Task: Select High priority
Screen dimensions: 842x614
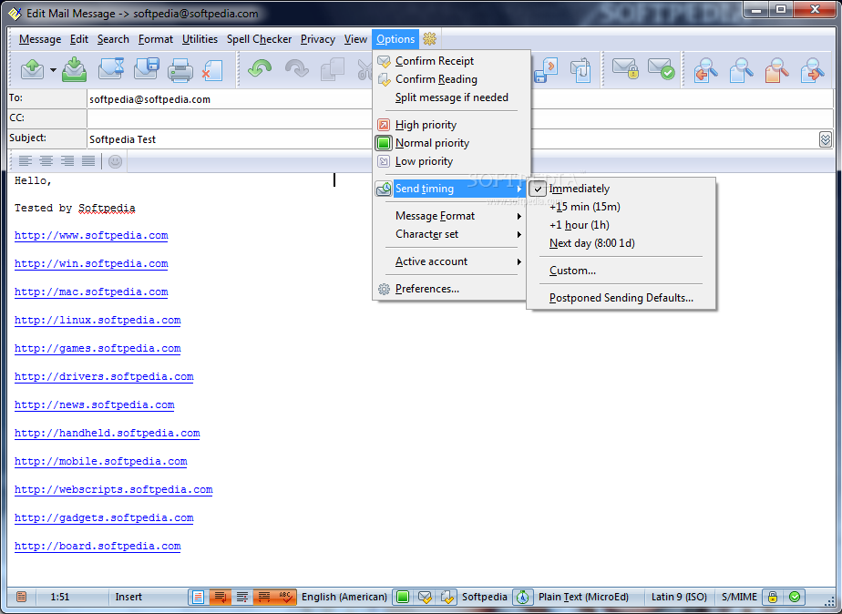Action: tap(449, 125)
